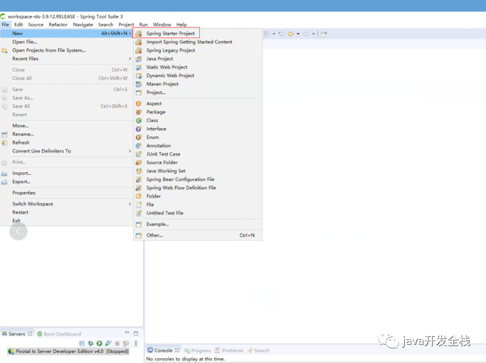486x363 pixels.
Task: Open the Refactor menu in menu bar
Action: [x=58, y=24]
